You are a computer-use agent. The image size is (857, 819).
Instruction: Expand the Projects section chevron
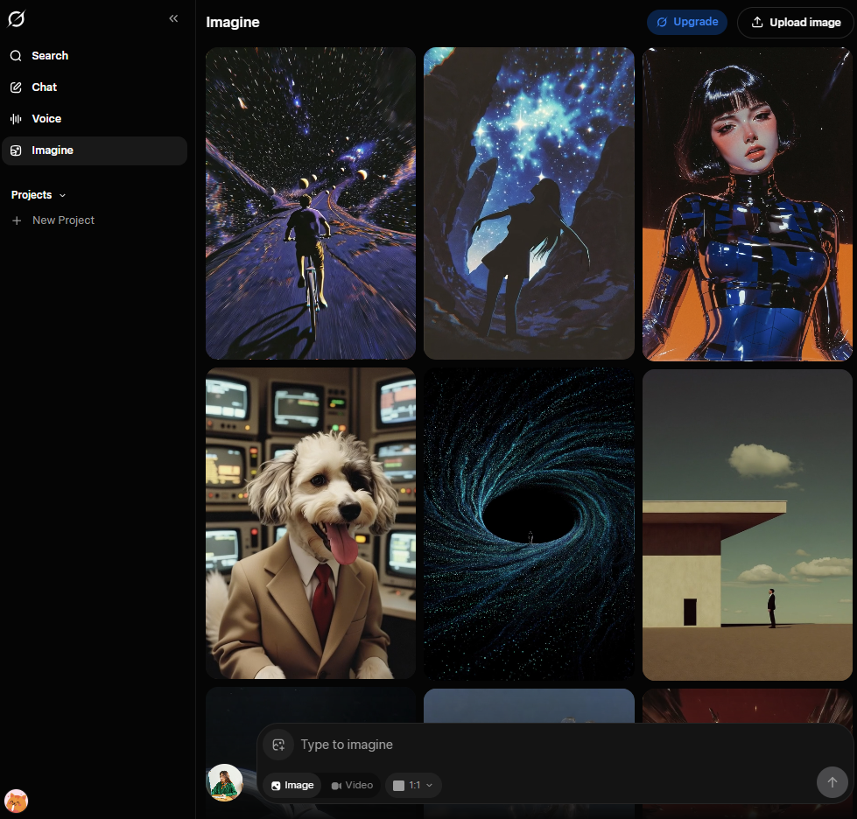(62, 195)
